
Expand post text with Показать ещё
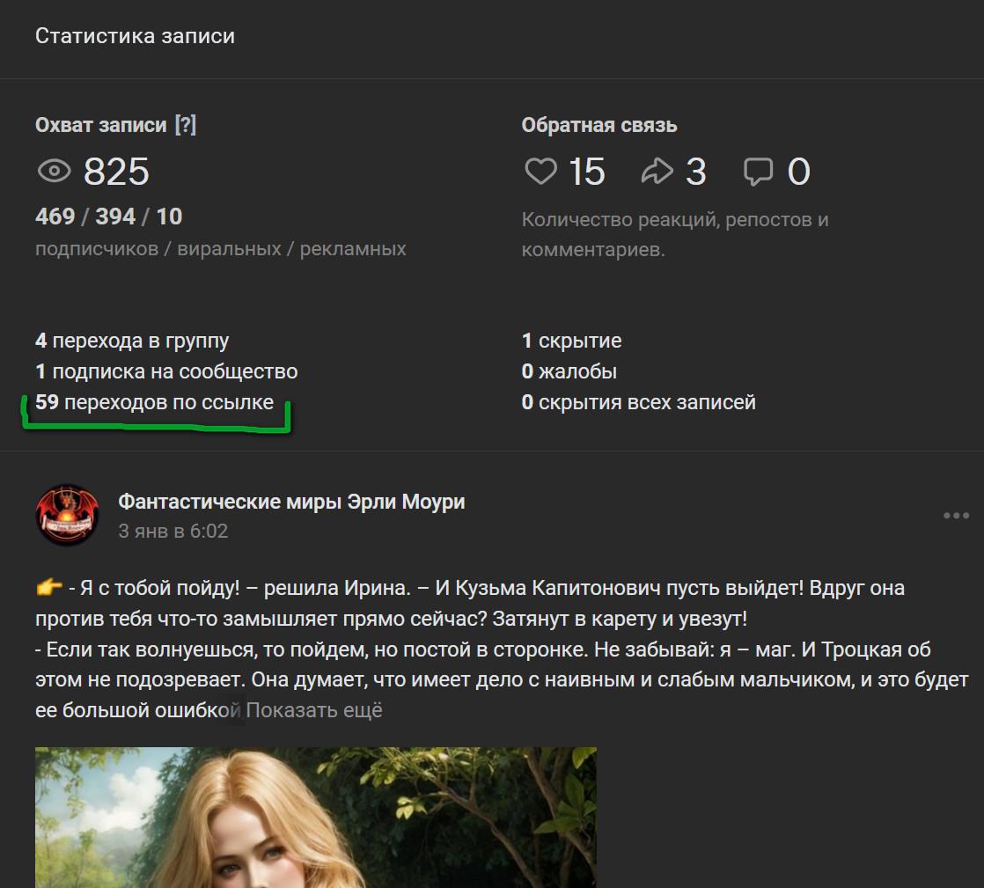[x=313, y=710]
